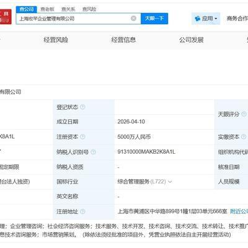
Task: Open the 商务合作 link
Action: click(237, 19)
